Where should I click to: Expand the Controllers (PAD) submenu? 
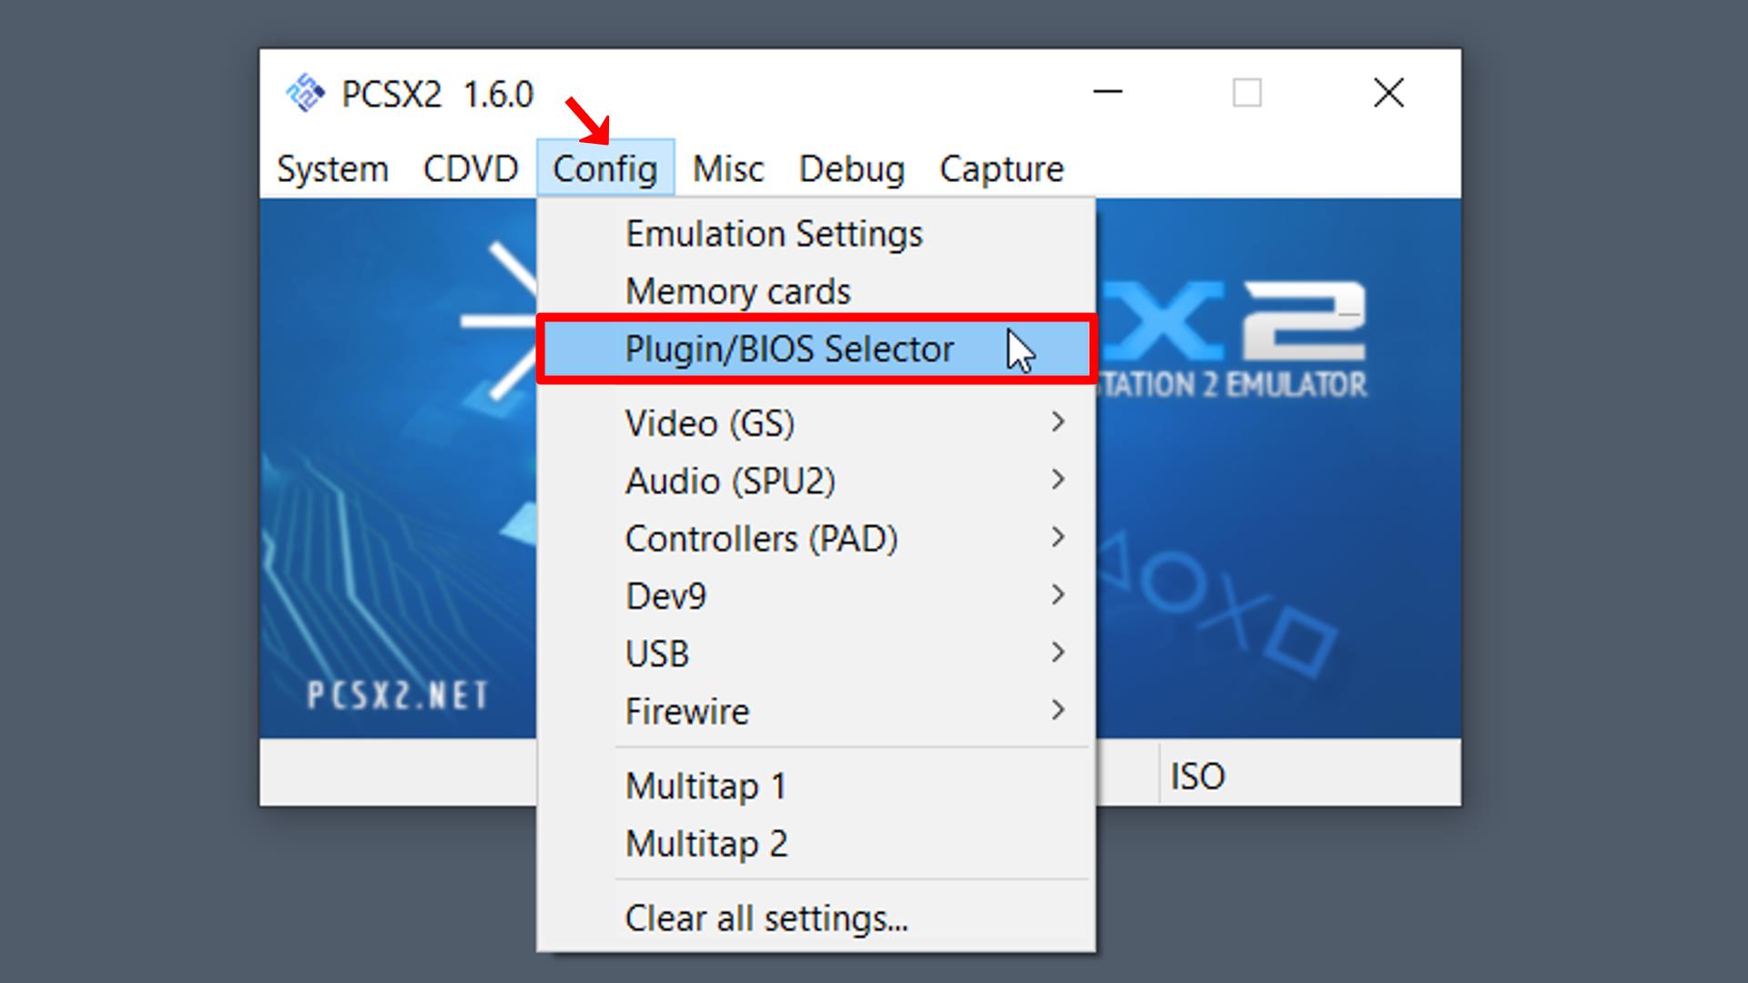817,539
